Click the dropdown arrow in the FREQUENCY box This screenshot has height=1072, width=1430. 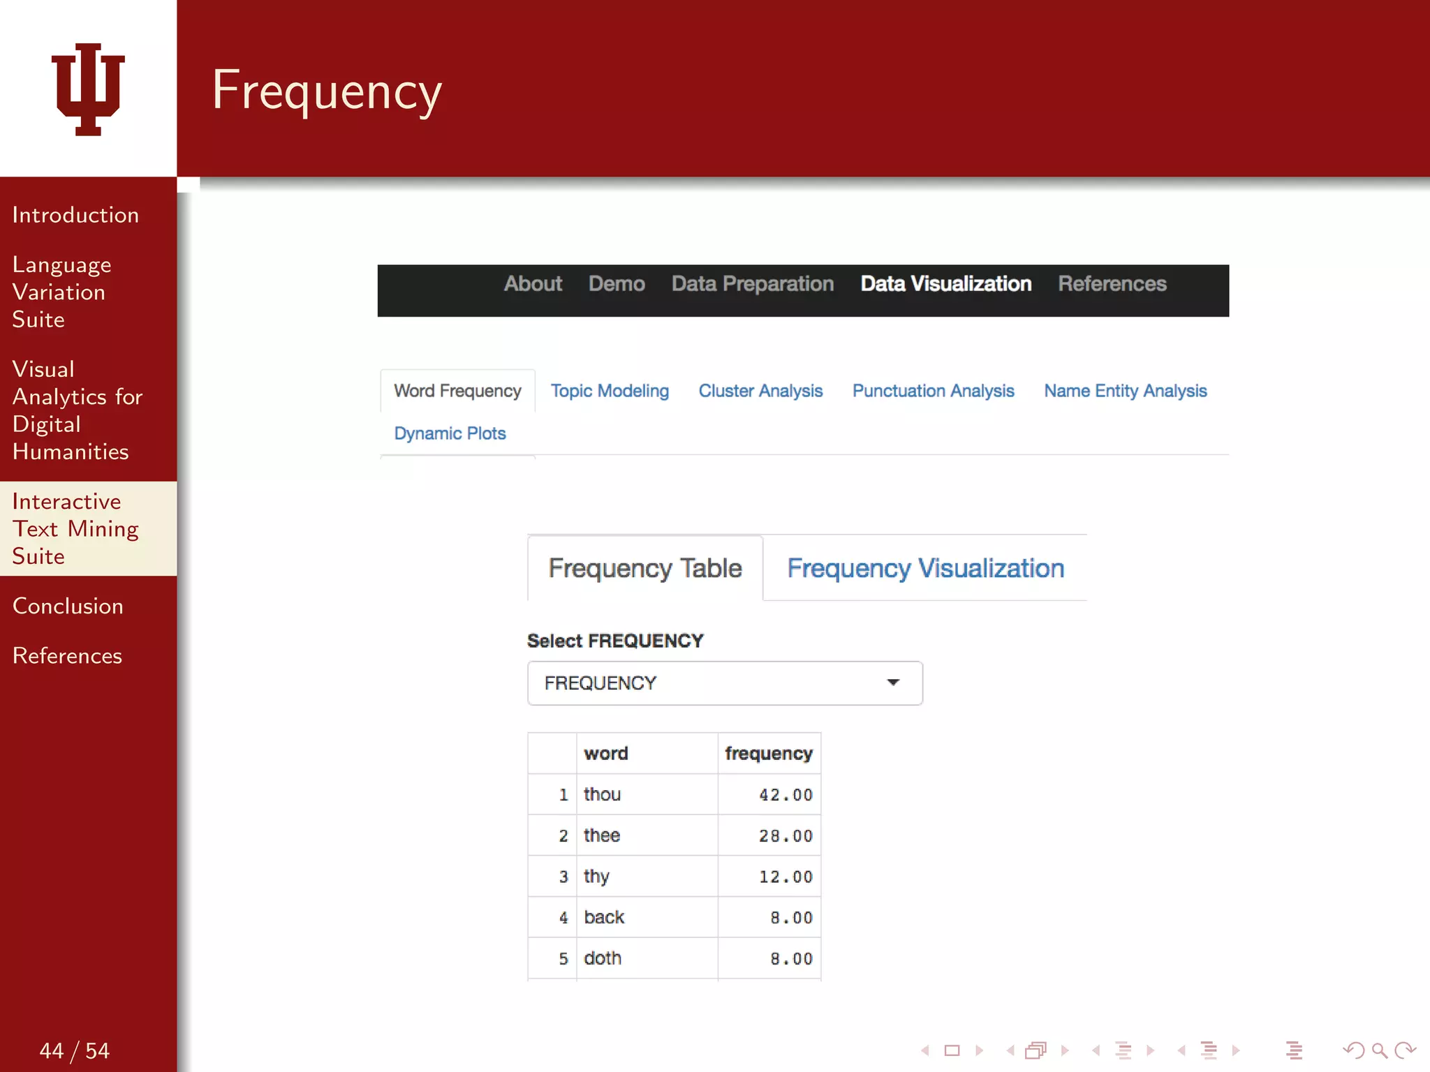pos(893,683)
